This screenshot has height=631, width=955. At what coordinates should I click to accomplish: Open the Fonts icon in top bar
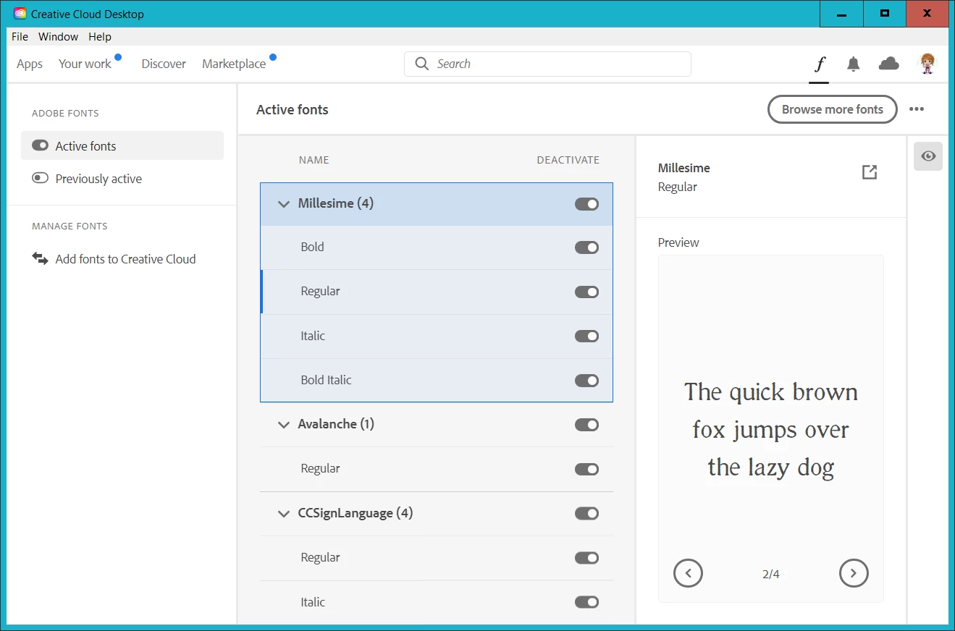coord(820,64)
